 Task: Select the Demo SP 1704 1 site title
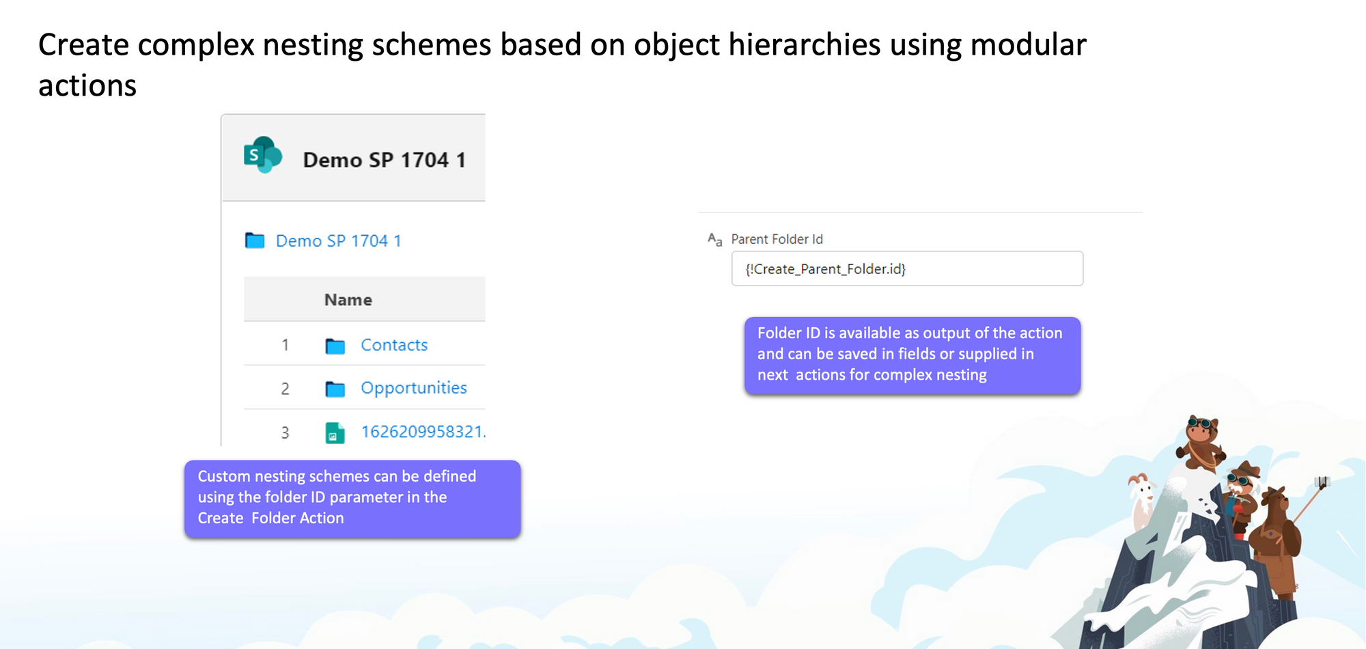(384, 160)
